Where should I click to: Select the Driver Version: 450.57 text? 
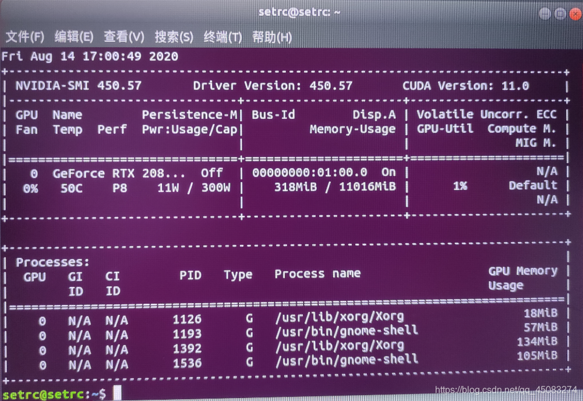click(x=273, y=86)
